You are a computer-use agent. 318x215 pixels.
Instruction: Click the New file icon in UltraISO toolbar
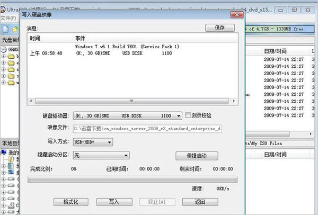coord(5,29)
